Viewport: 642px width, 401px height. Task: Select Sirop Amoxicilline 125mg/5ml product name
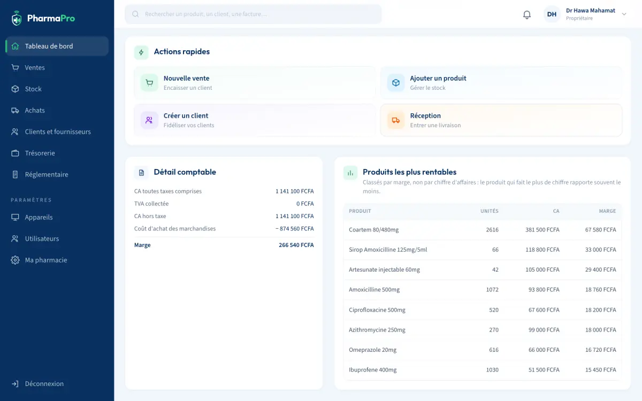(x=388, y=250)
